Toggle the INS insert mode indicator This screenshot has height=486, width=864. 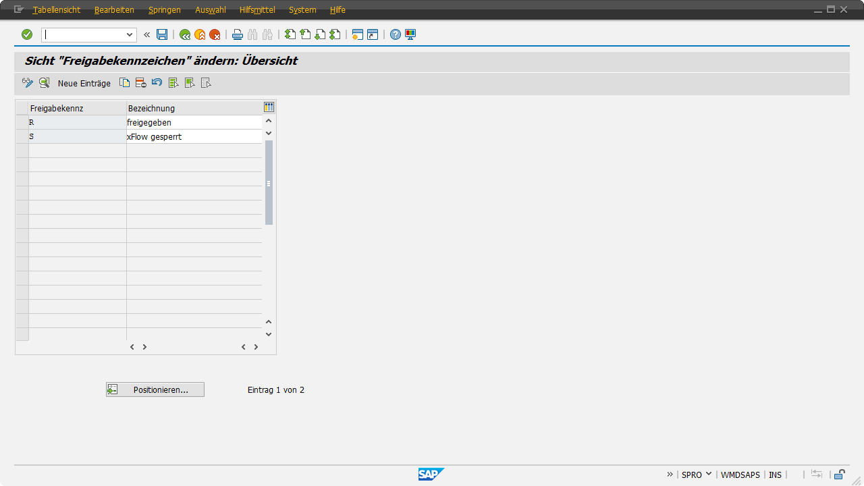click(x=775, y=475)
